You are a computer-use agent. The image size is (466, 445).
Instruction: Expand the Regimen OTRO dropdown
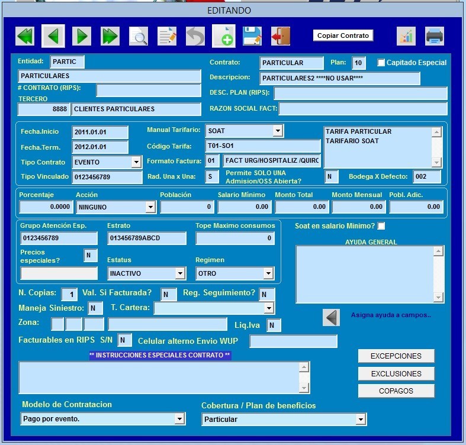point(268,273)
